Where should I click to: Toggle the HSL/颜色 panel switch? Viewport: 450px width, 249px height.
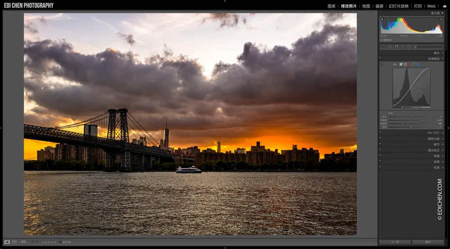pos(380,132)
